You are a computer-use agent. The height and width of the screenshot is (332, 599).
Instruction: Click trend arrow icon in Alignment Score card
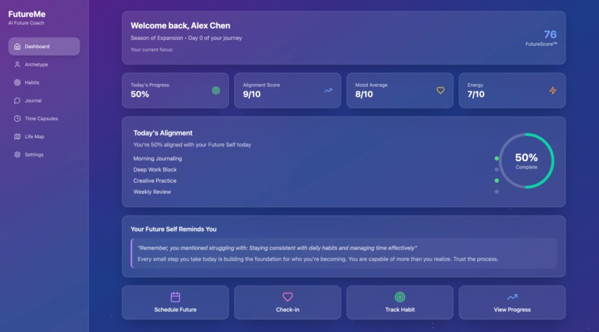pyautogui.click(x=328, y=91)
